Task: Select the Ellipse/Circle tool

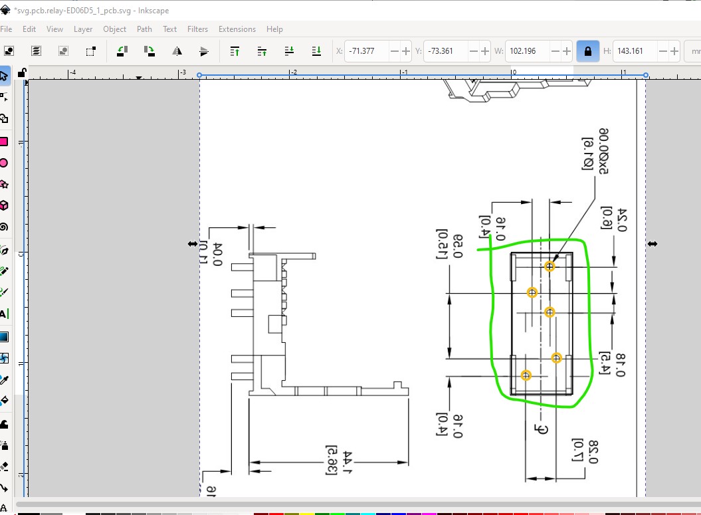Action: (x=4, y=163)
